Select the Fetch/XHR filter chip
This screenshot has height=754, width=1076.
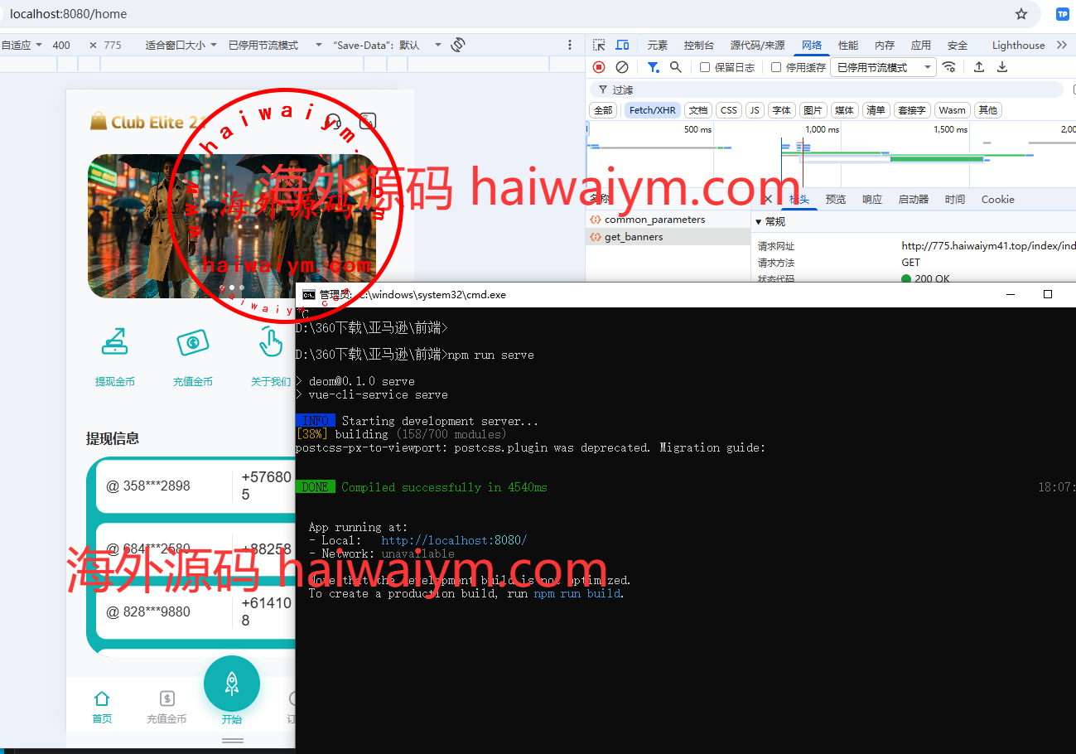click(653, 110)
